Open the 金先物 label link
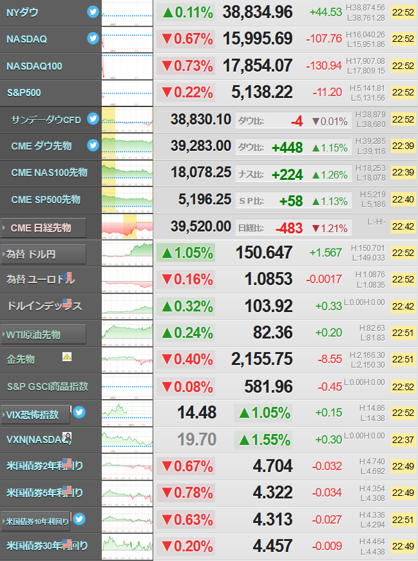 21,359
